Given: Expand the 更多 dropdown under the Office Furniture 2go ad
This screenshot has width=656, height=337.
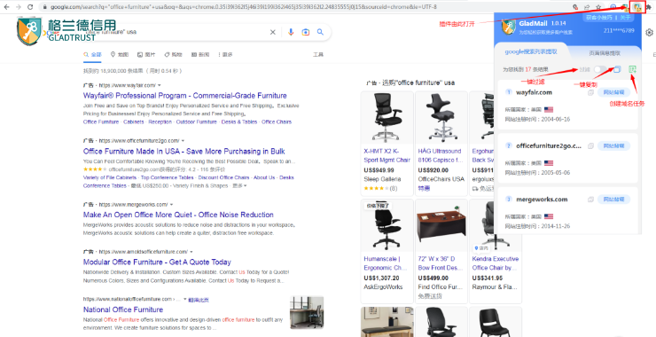Looking at the screenshot, I should coord(239,185).
